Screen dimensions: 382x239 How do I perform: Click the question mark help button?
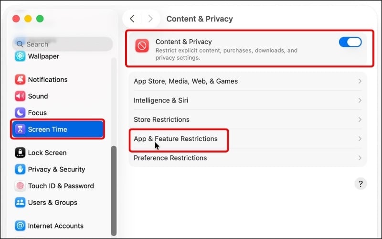coord(361,184)
